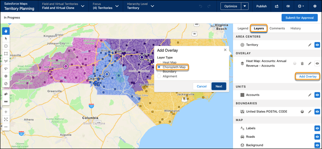This screenshot has width=322, height=149.
Task: Edit the Accounts units layer
Action: tap(310, 95)
